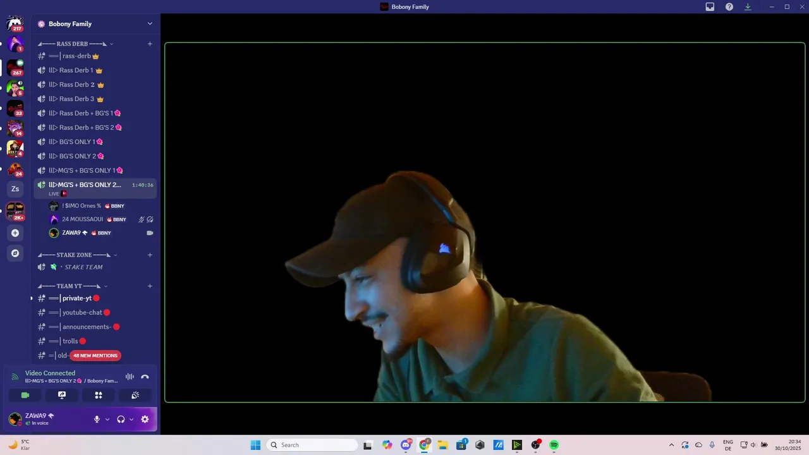Open the Bobony Family server menu
The image size is (809, 455).
[x=95, y=24]
